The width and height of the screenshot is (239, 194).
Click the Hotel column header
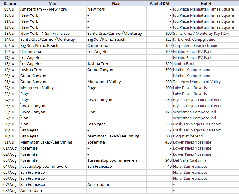(205, 3)
